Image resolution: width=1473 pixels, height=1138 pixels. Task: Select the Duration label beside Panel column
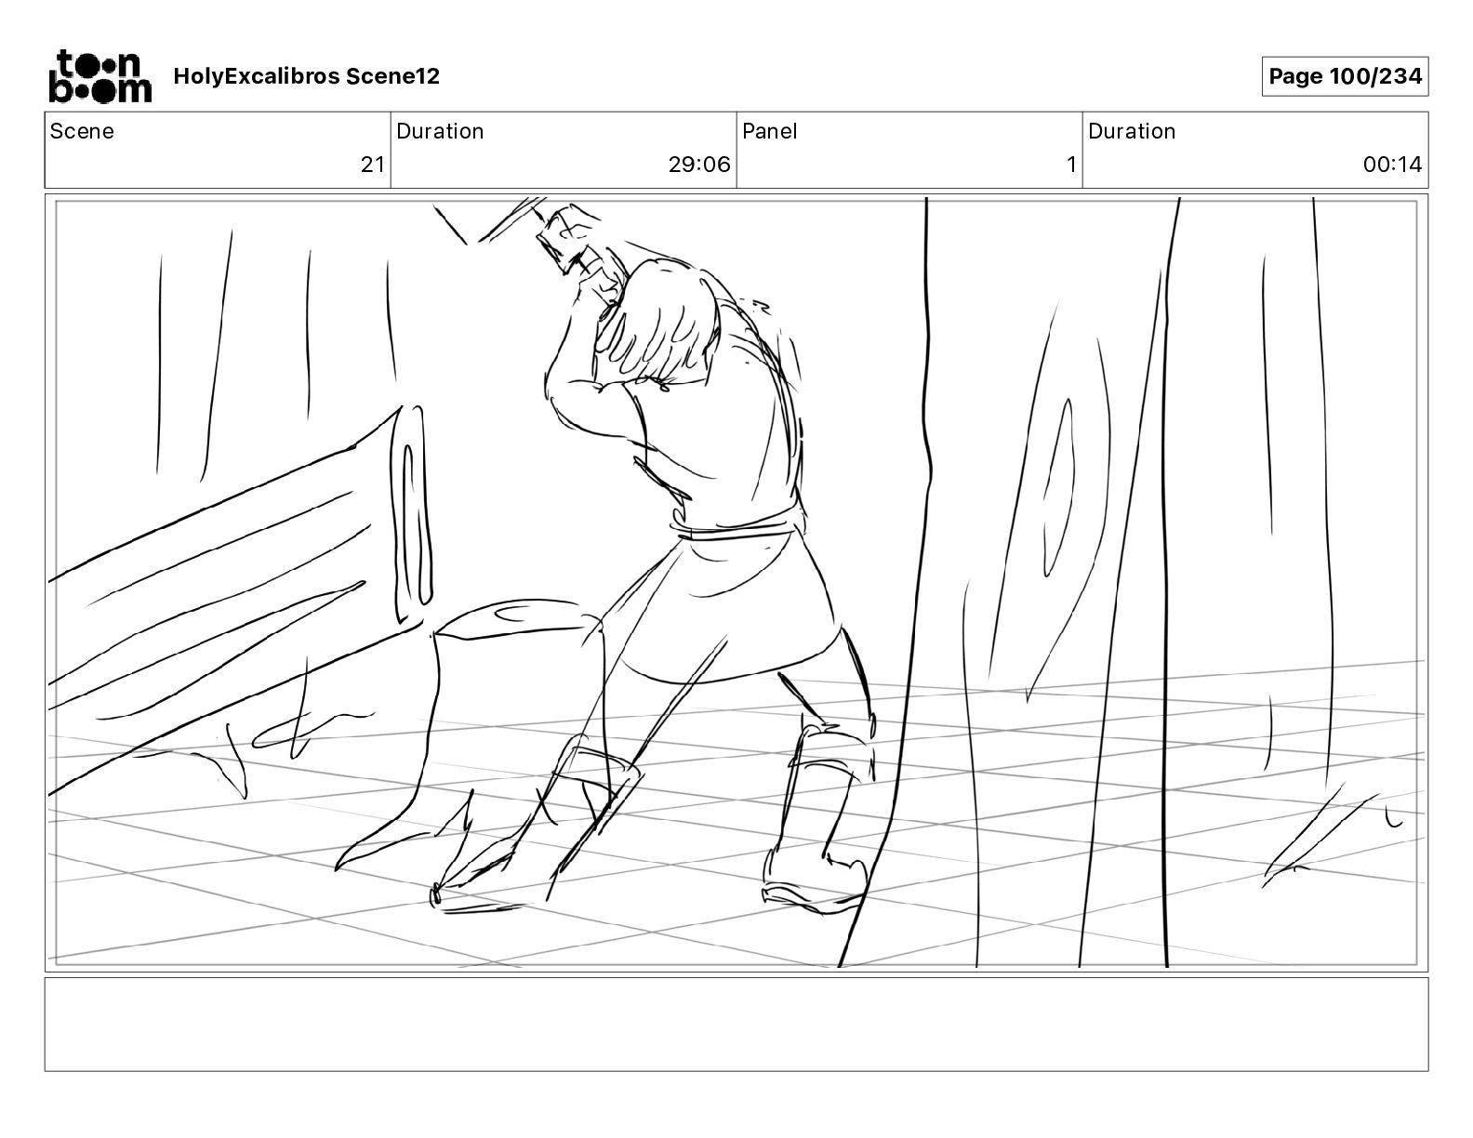1132,131
